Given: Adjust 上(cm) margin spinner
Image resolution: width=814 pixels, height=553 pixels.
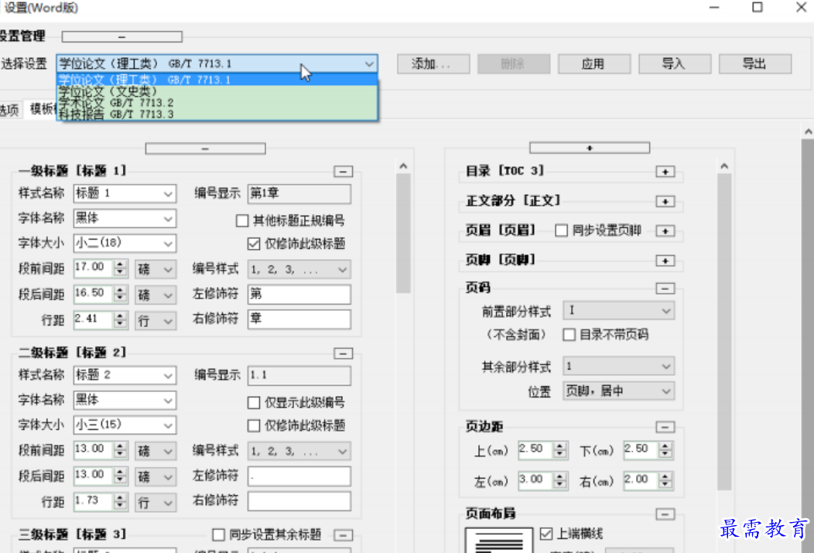Looking at the screenshot, I should 559,450.
